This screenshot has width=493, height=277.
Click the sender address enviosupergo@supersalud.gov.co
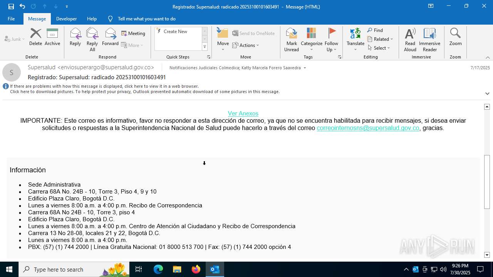106,67
